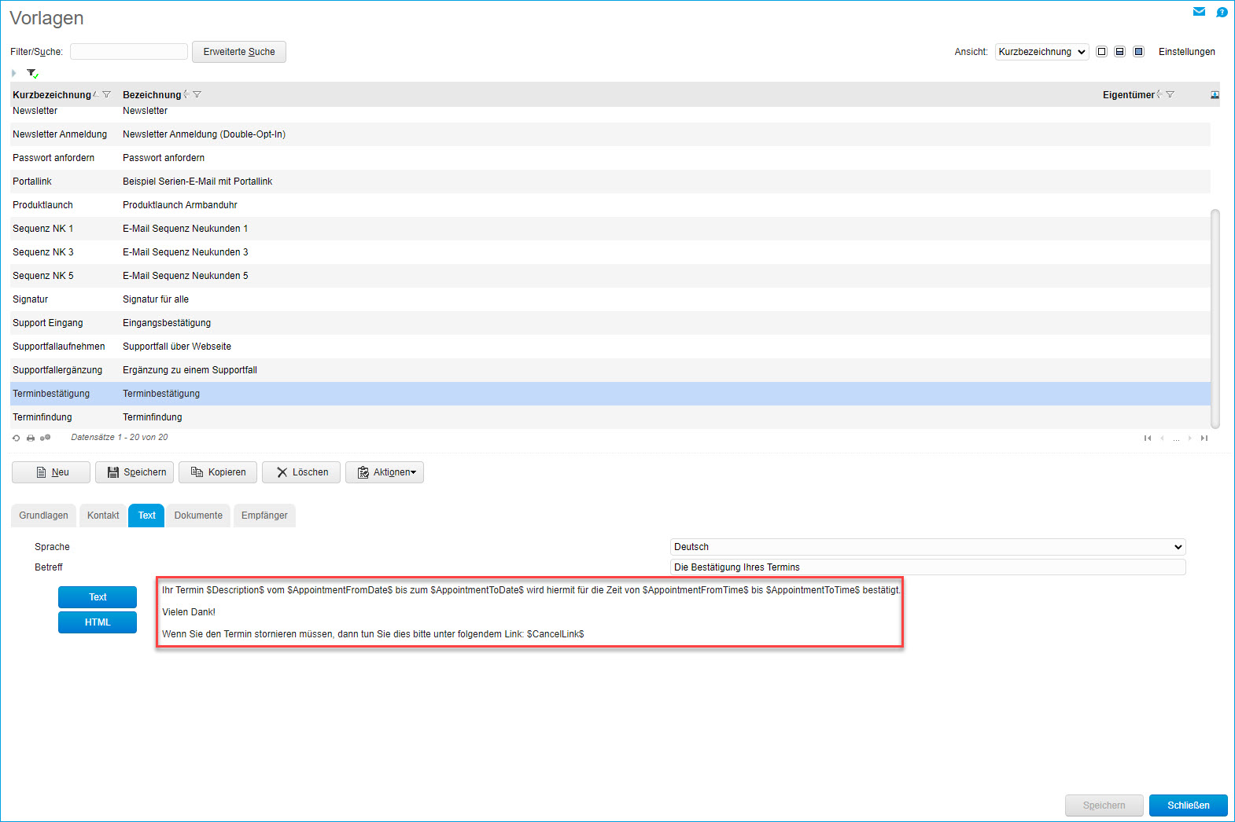This screenshot has height=822, width=1235.
Task: Switch to detail-only view layout
Action: tap(1138, 52)
